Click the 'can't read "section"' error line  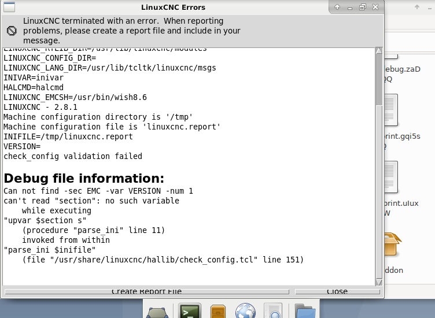(91, 201)
